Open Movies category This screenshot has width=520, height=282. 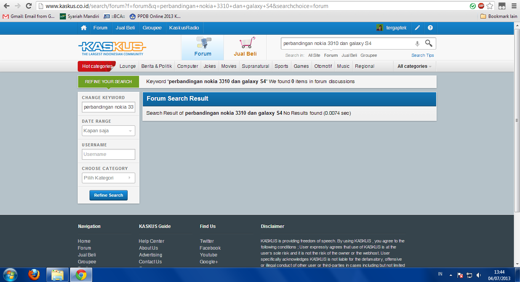229,66
